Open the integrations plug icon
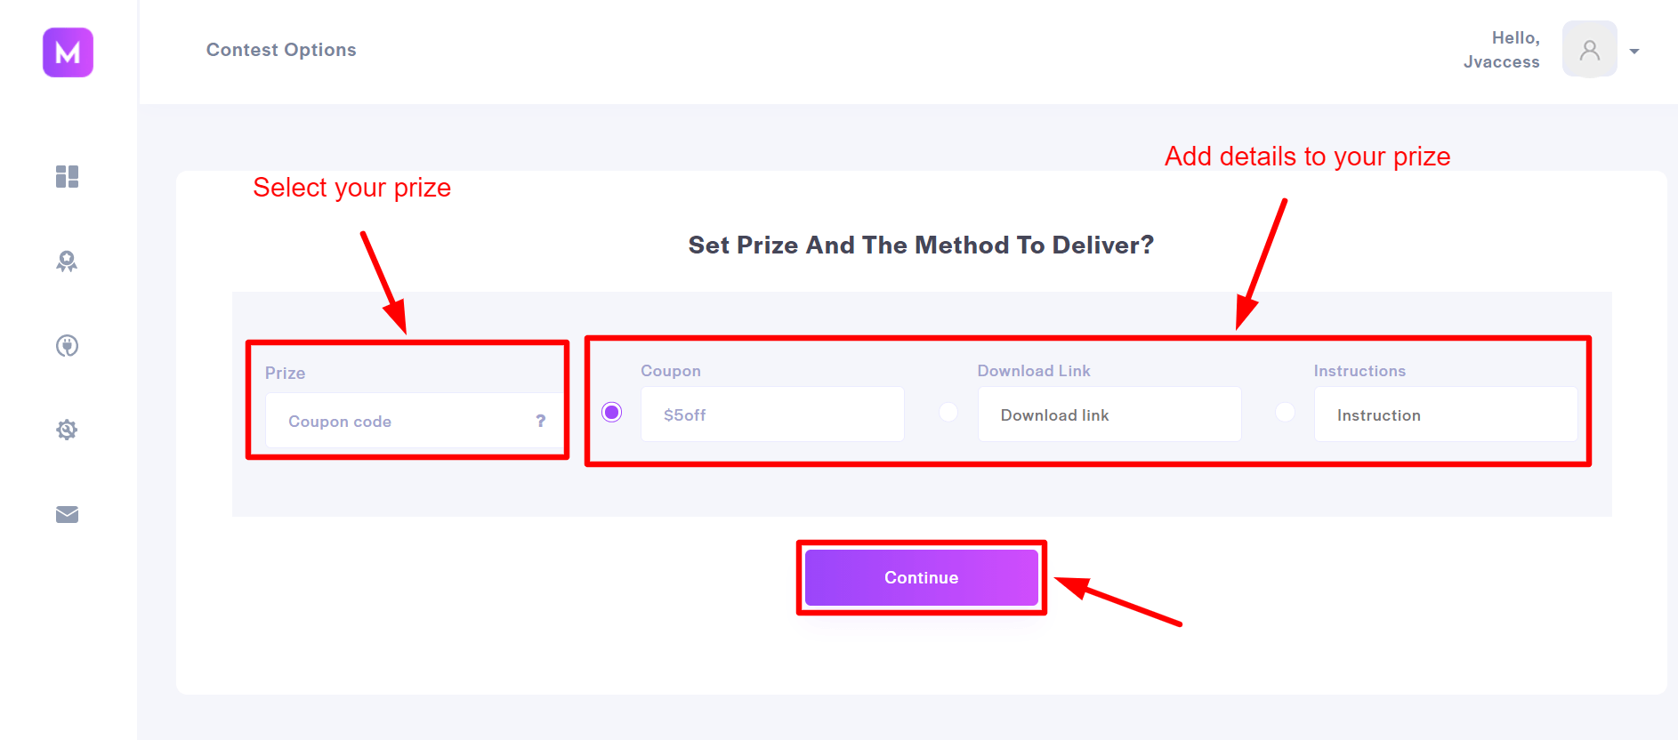This screenshot has width=1678, height=740. point(68,346)
